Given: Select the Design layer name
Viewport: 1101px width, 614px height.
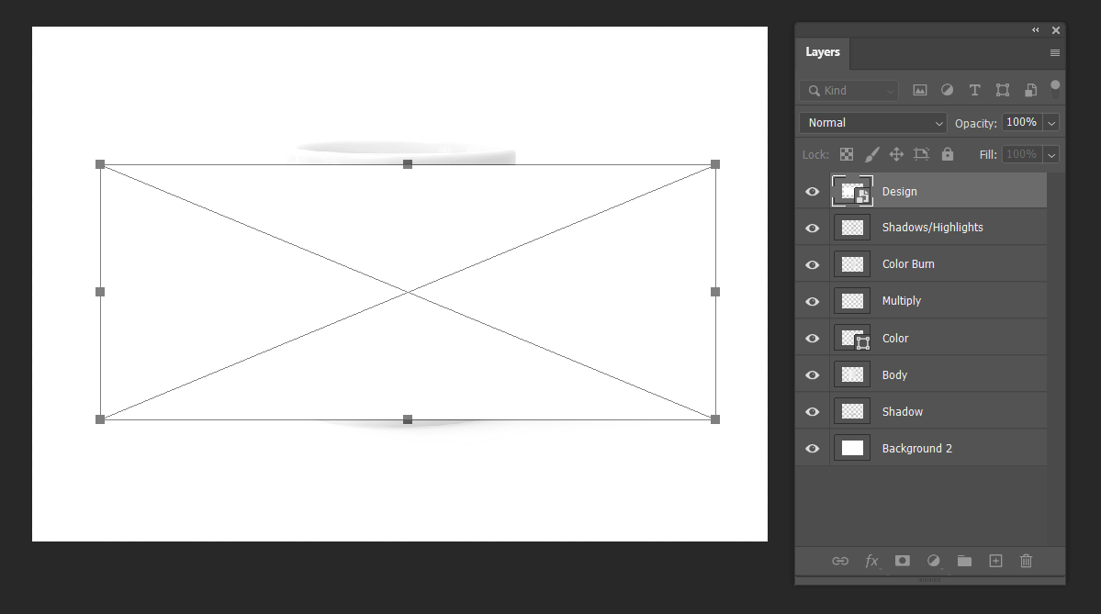Looking at the screenshot, I should (900, 192).
